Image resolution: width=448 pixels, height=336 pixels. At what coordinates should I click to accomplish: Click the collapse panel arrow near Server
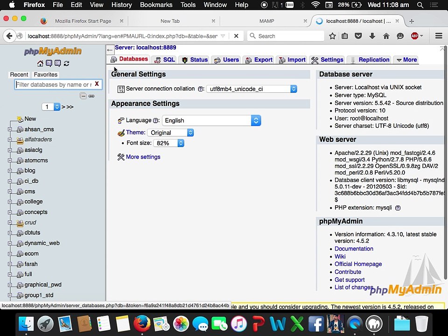pos(110,50)
